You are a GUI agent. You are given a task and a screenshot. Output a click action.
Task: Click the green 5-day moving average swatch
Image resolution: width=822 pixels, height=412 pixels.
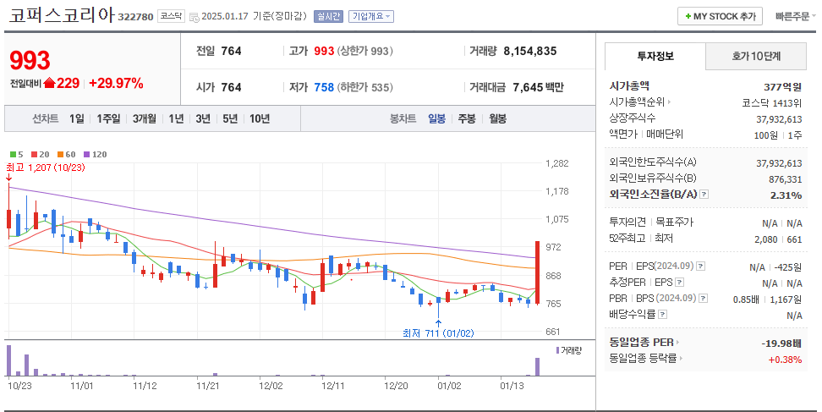(13, 155)
